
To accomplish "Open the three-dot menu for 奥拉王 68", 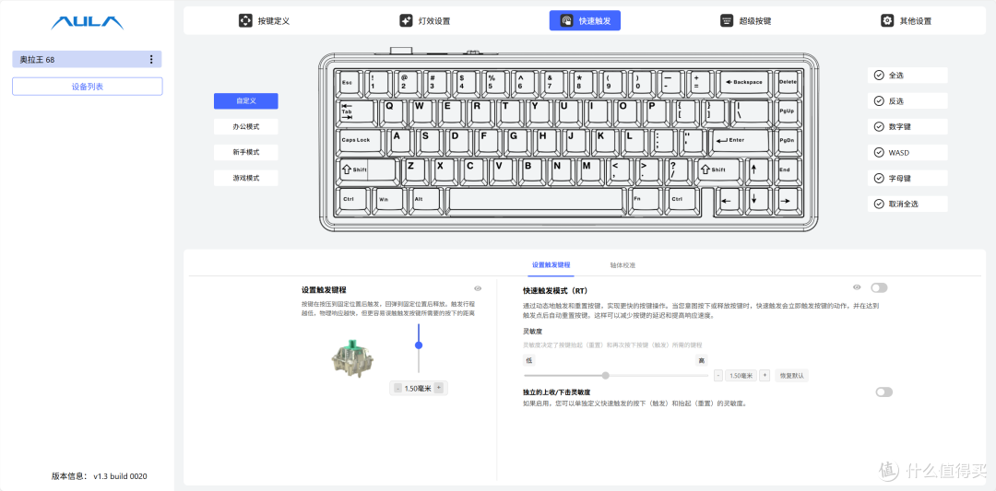I will click(x=151, y=60).
